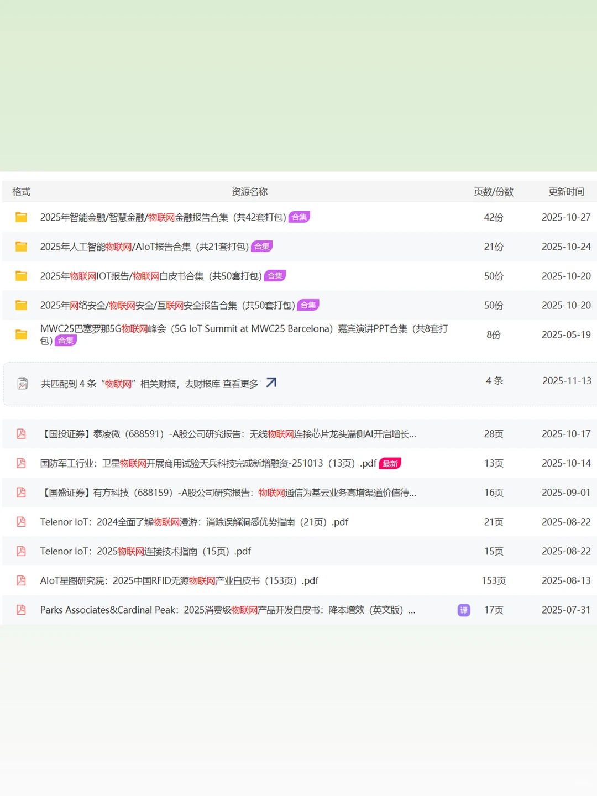Click the 资源名称 column header
Image resolution: width=597 pixels, height=796 pixels.
coord(249,192)
